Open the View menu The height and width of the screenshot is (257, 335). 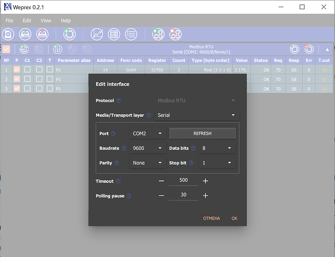(46, 21)
